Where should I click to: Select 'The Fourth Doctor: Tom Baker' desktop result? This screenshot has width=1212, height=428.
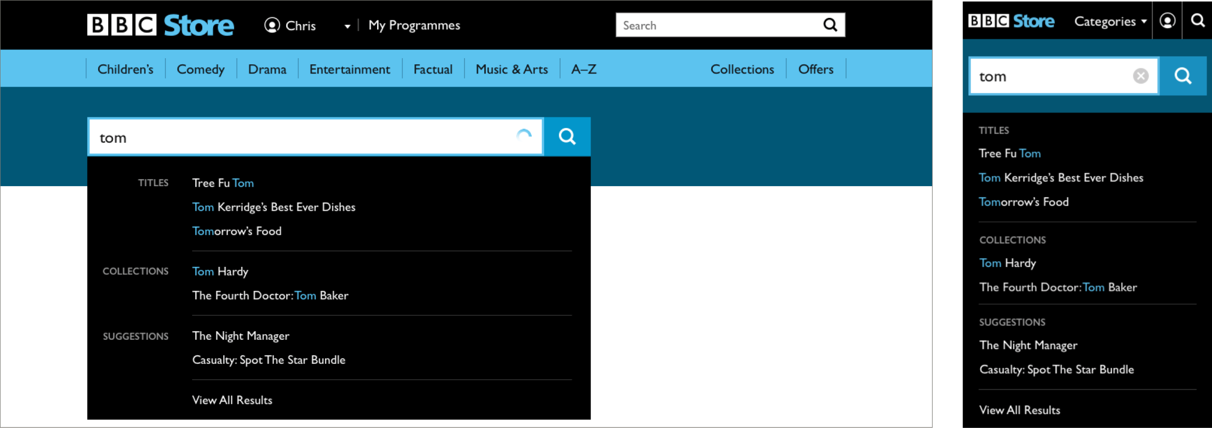tap(270, 295)
